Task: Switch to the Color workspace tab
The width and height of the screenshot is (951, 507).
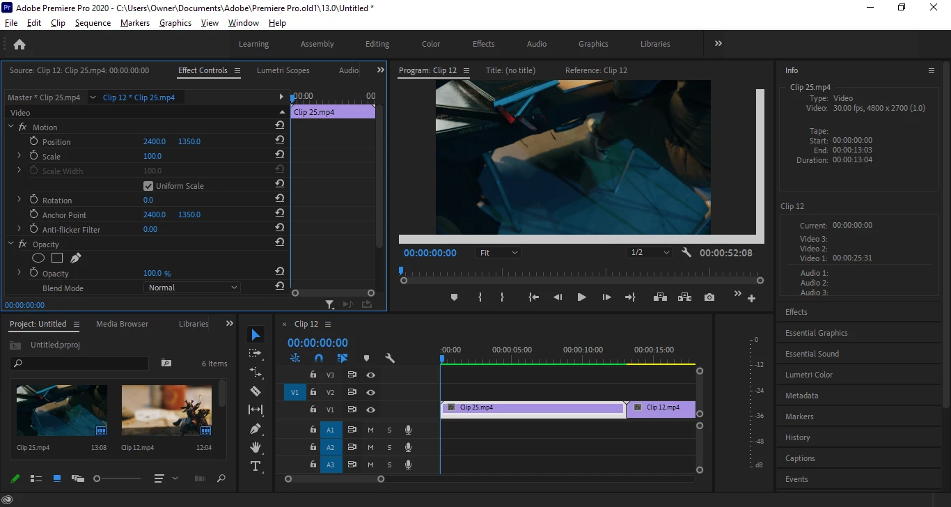Action: point(430,44)
